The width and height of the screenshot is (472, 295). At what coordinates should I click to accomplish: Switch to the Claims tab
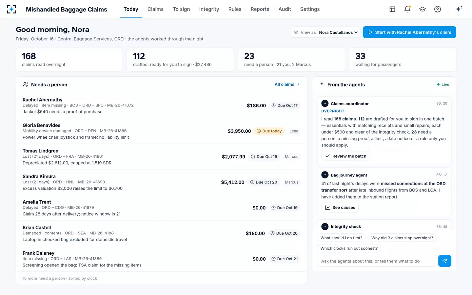tap(155, 9)
